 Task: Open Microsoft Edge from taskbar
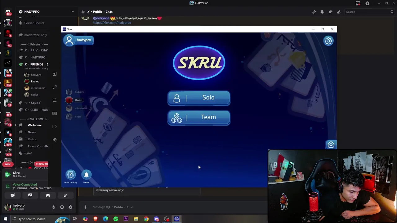pyautogui.click(x=105, y=219)
